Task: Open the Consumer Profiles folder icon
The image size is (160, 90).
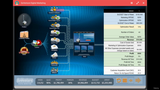Action: pyautogui.click(x=24, y=34)
